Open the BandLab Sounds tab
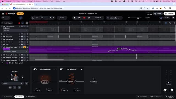 click(x=156, y=97)
